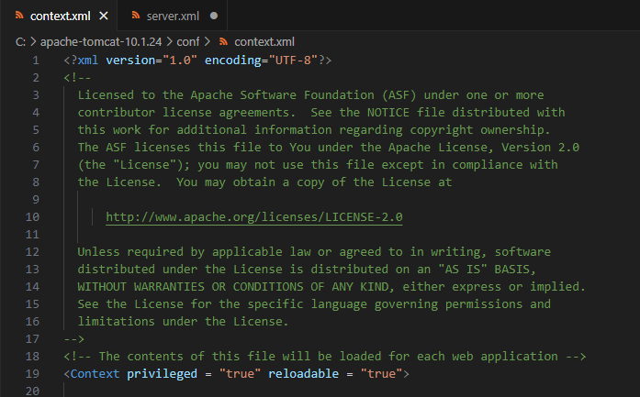Click the text "Licensed to the Apache Software Foundation"
The height and width of the screenshot is (397, 640).
point(226,95)
